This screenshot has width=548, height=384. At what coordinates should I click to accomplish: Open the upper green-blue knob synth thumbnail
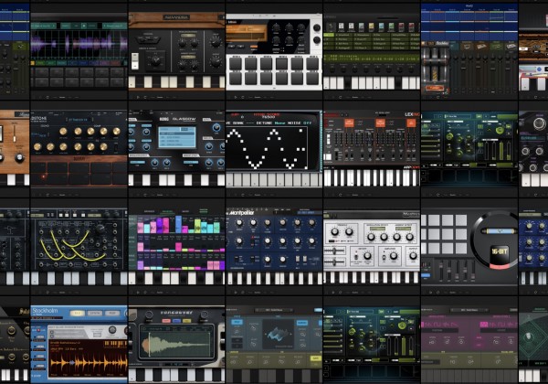469,149
